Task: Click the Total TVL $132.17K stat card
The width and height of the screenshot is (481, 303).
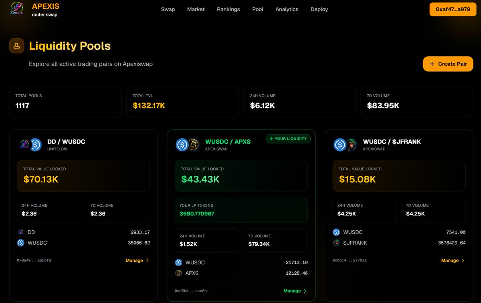Action: 183,102
